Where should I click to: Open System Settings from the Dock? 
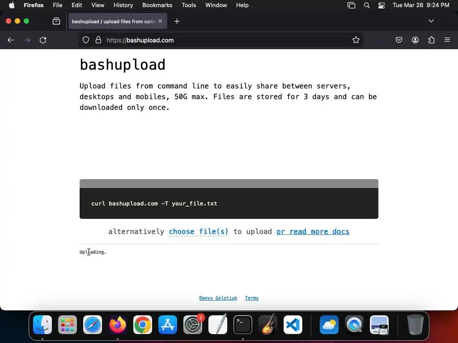193,325
